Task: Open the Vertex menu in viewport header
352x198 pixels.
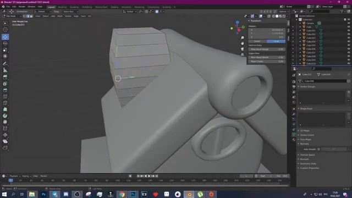Action: coord(68,16)
